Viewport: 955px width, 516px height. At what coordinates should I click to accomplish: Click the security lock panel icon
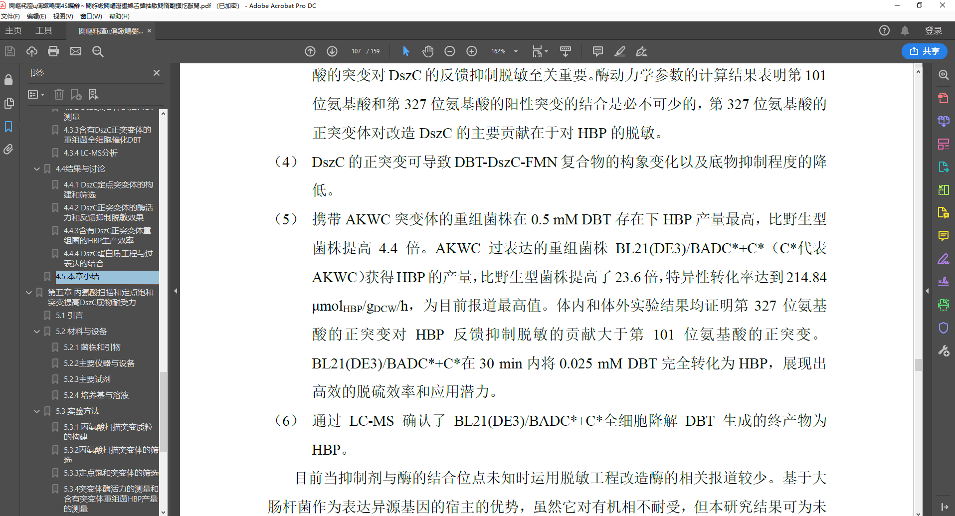coord(8,80)
